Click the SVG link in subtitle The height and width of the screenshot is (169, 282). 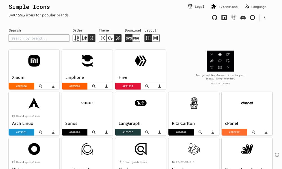tap(21, 15)
